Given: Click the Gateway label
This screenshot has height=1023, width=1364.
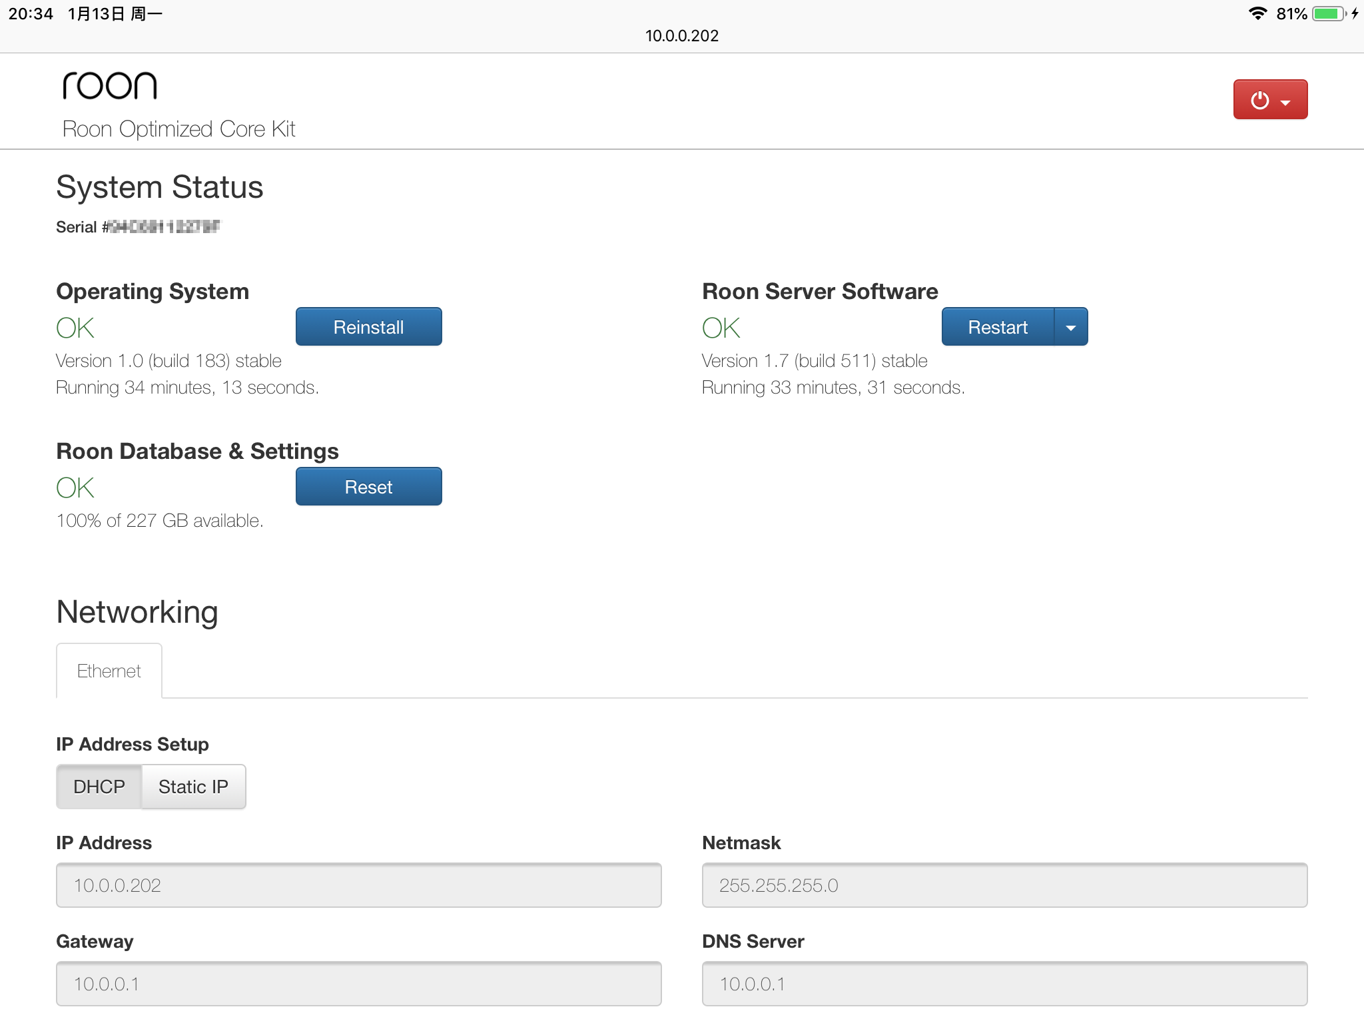Looking at the screenshot, I should click(x=95, y=941).
